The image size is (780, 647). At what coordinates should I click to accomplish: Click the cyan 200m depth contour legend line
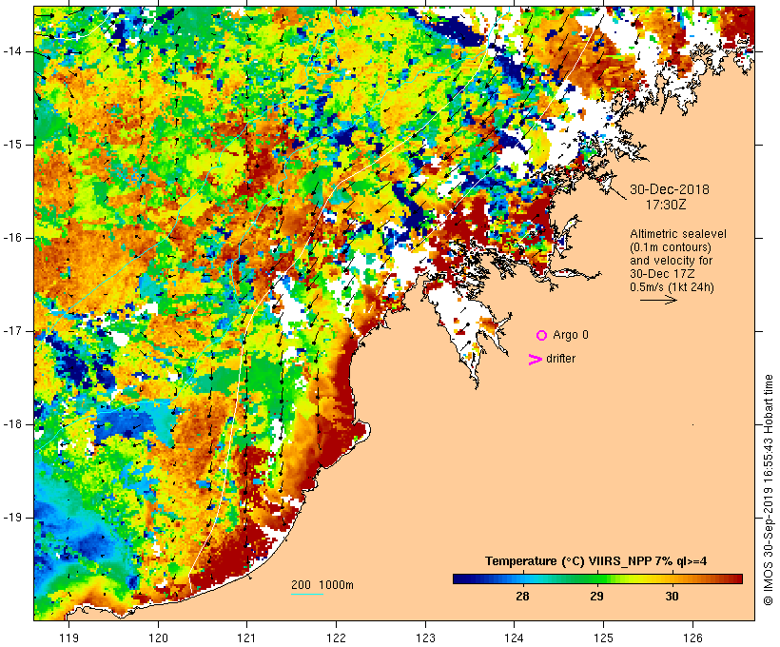tap(307, 594)
